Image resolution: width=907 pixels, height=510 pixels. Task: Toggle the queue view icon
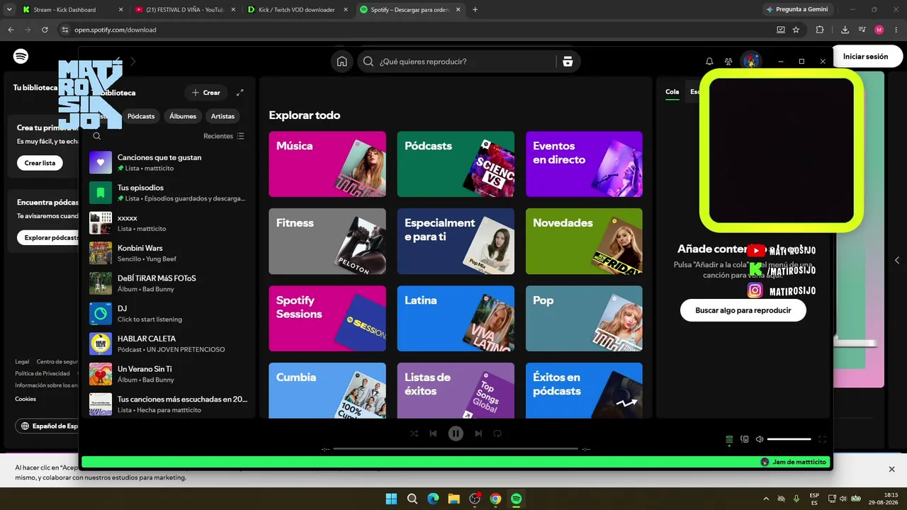point(729,440)
